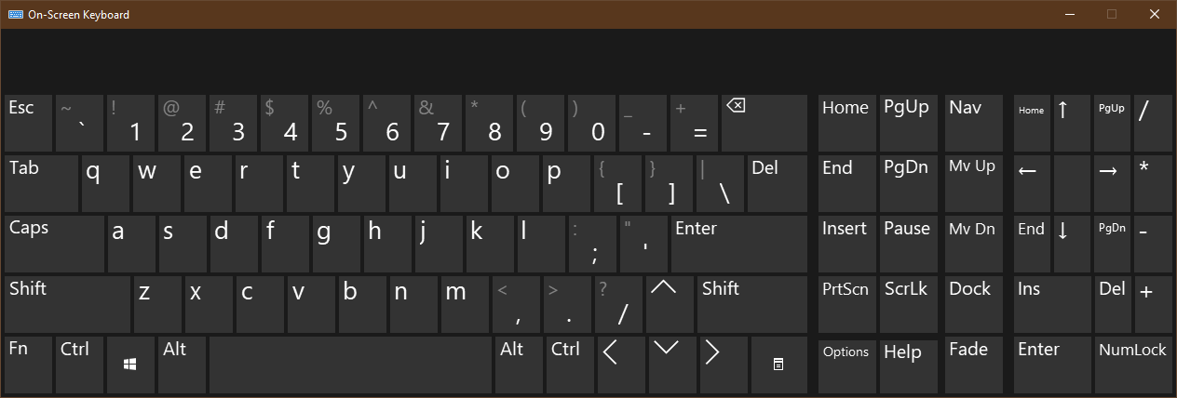
Task: Click the Fn key
Action: coord(28,365)
